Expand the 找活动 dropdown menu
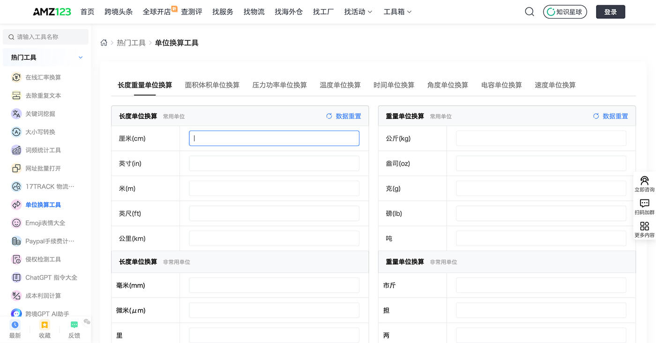Screen dimensions: 656x343 pos(358,12)
